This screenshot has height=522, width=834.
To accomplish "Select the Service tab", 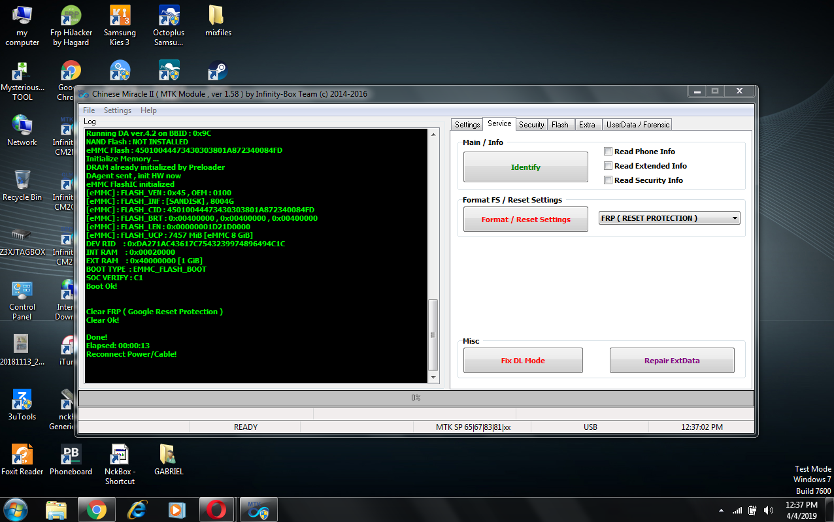I will click(x=499, y=123).
